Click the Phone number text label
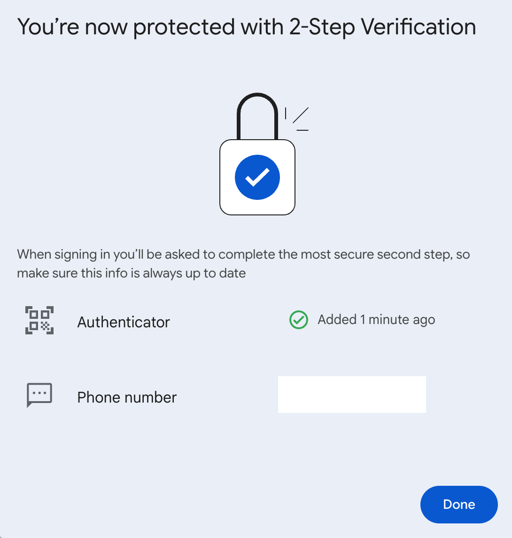Image resolution: width=512 pixels, height=538 pixels. click(126, 397)
